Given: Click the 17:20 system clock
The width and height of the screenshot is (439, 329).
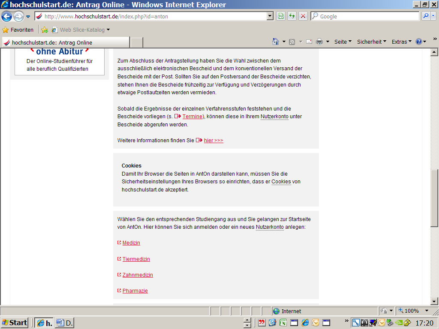Looking at the screenshot, I should click(x=424, y=323).
